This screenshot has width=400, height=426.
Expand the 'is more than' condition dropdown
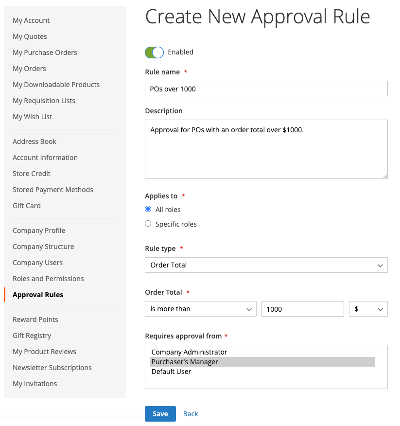(200, 309)
